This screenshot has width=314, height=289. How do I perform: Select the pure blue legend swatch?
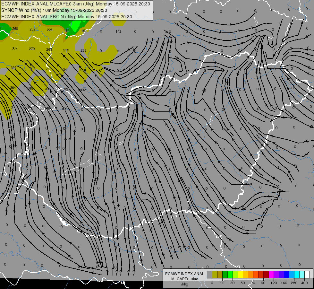pos(287,275)
